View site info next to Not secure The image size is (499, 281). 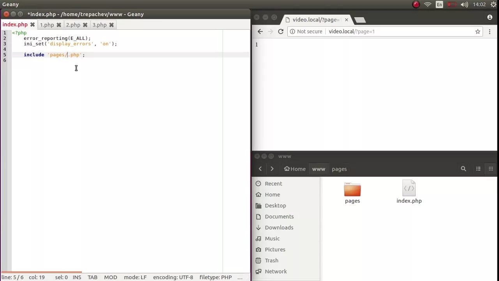click(293, 32)
